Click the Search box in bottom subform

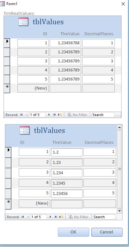104,217
